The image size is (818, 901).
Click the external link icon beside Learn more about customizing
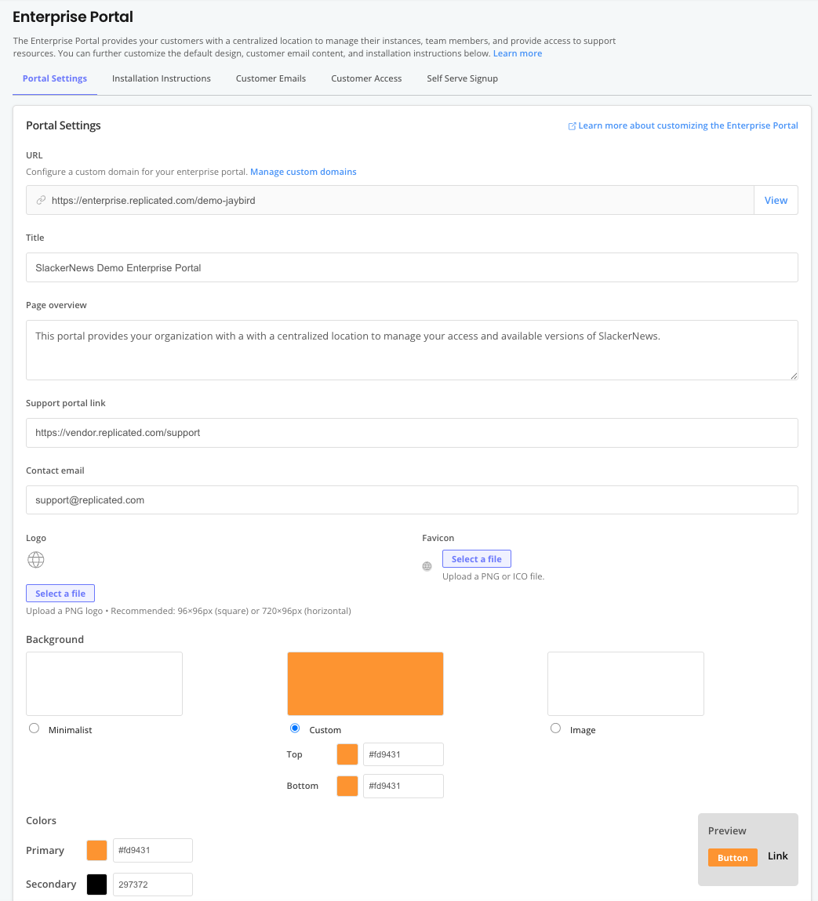tap(573, 125)
